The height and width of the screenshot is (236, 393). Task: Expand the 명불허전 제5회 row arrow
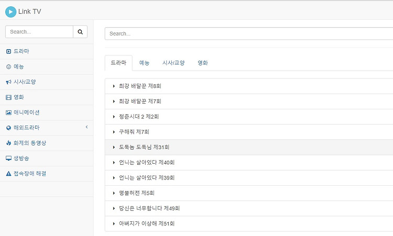click(x=114, y=193)
